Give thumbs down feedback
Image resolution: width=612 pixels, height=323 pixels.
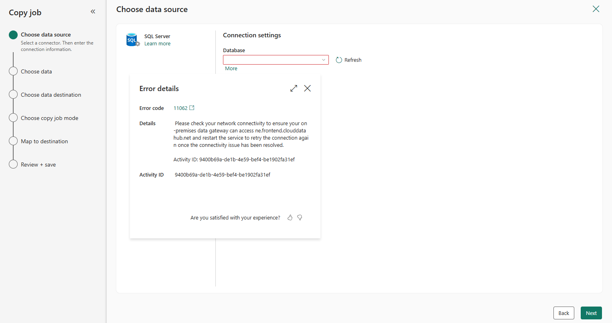(x=300, y=217)
